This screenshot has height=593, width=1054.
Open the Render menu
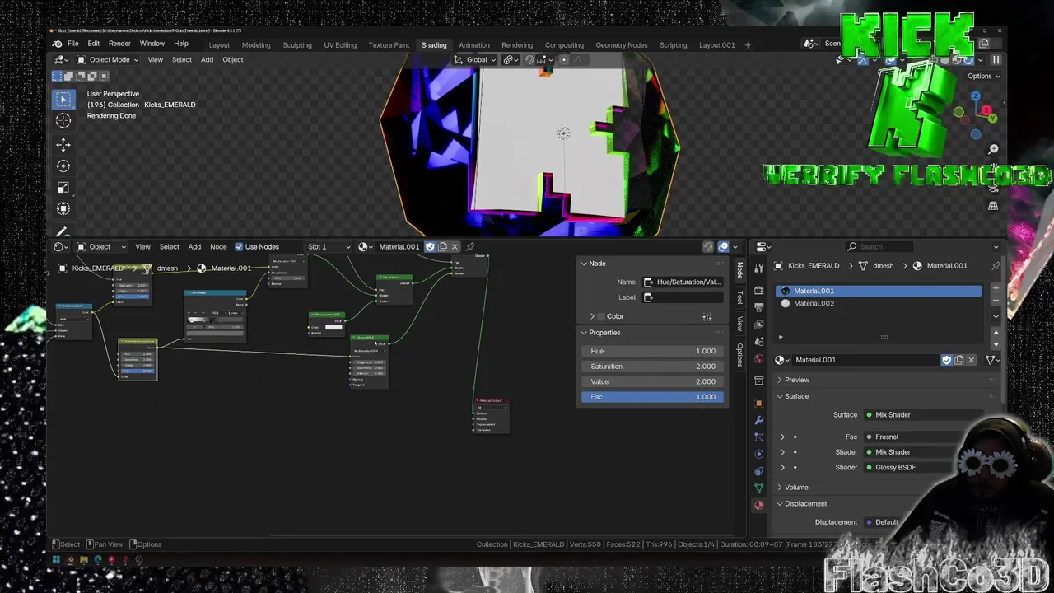pyautogui.click(x=119, y=44)
